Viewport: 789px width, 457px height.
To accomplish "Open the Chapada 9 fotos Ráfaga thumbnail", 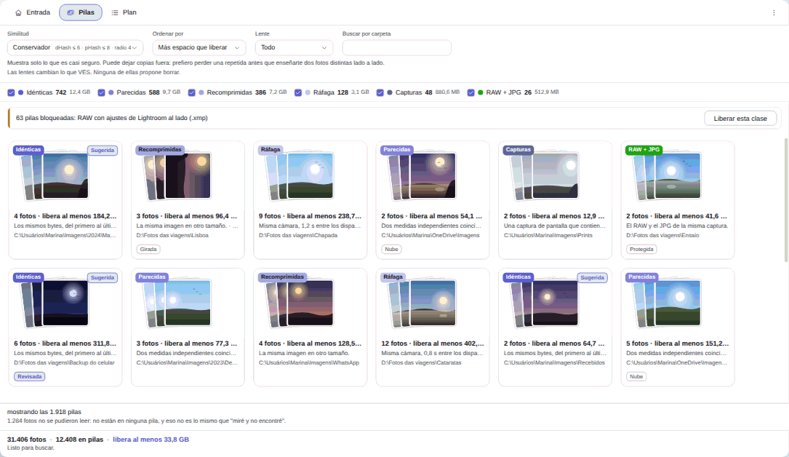I will [x=301, y=175].
